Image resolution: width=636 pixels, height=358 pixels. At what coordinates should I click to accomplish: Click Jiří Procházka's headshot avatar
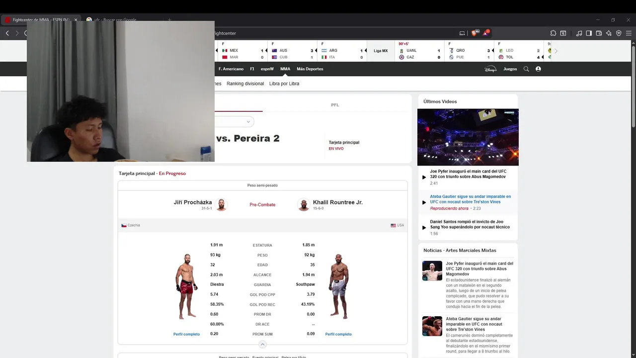pos(221,205)
